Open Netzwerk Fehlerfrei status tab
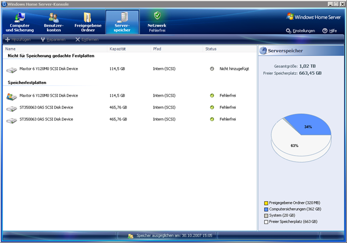This screenshot has width=347, height=243. point(157,22)
